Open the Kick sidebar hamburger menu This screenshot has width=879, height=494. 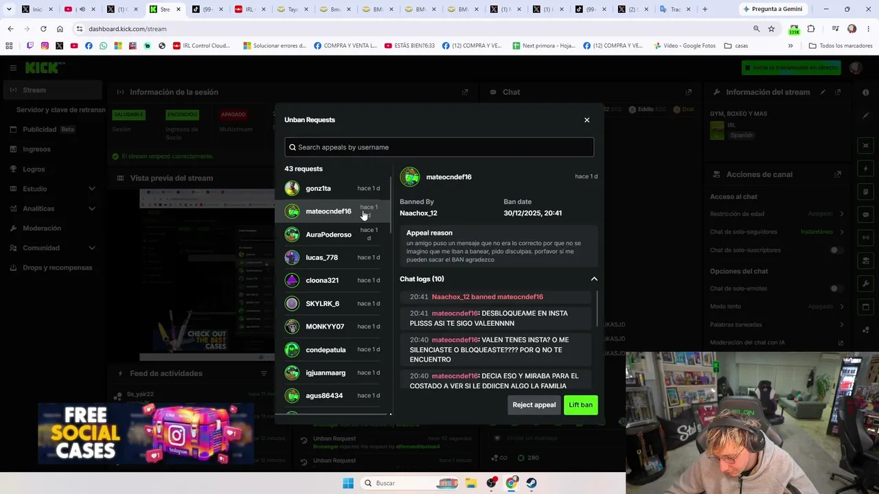point(13,68)
